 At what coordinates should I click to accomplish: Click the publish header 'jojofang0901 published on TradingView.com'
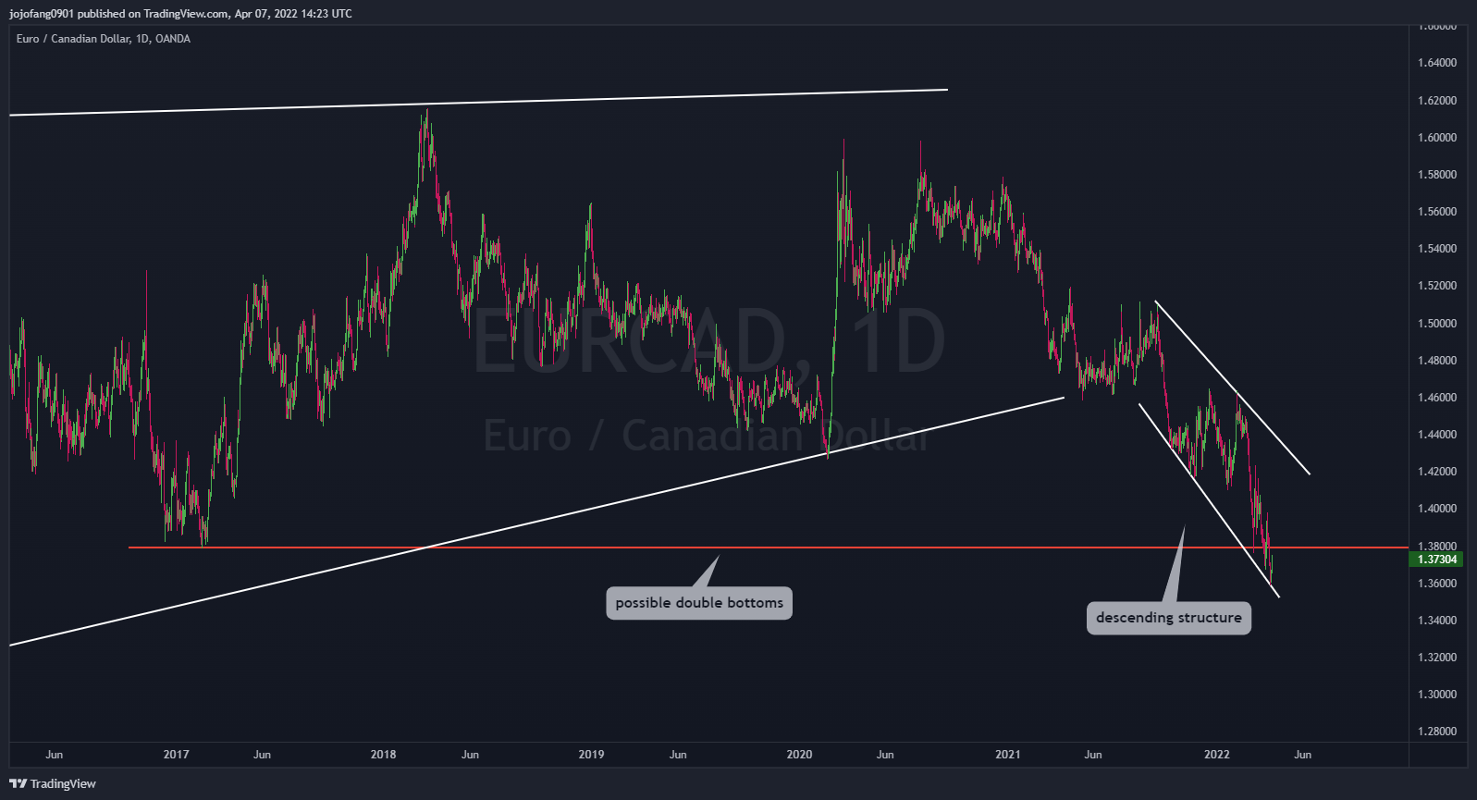(118, 14)
